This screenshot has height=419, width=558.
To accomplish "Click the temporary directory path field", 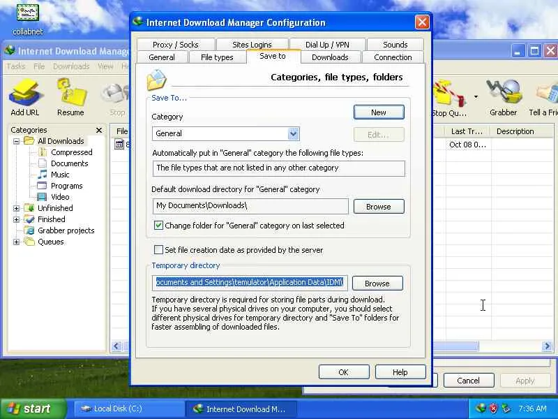I will (x=250, y=283).
